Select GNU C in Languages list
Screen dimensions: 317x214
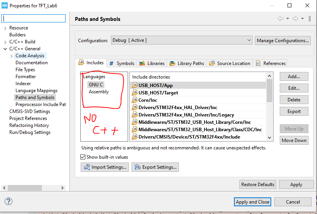point(96,84)
